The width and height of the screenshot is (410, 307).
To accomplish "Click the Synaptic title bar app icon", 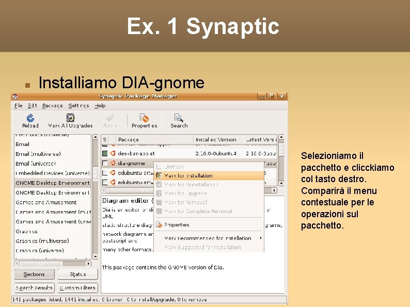I will coord(15,96).
